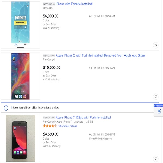The width and height of the screenshot is (163, 163).
Task: Click the $4,583.08 price
Action: [x=51, y=134]
